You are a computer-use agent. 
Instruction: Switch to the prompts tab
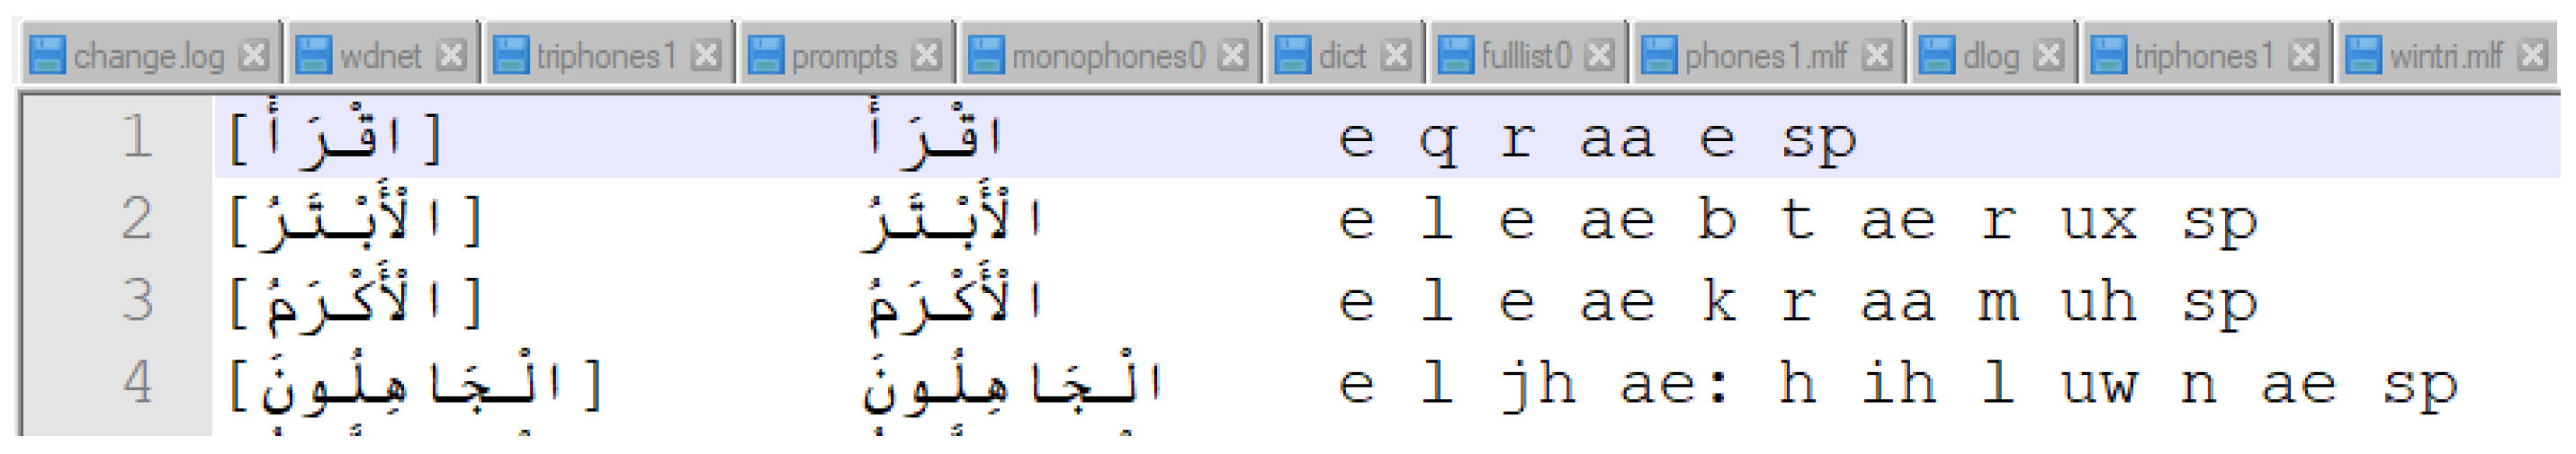(x=843, y=56)
